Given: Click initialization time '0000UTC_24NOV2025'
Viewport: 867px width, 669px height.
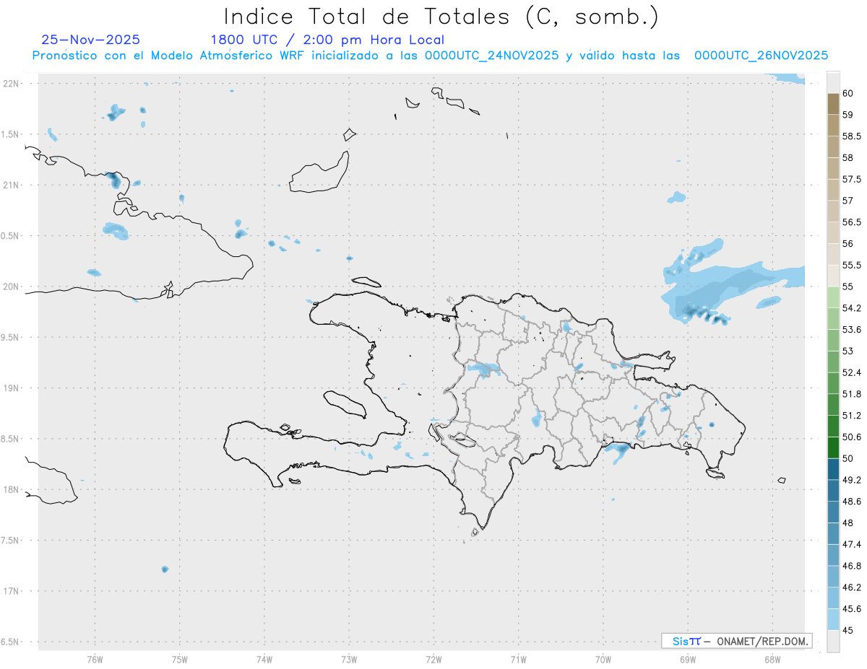Looking at the screenshot, I should coord(491,56).
